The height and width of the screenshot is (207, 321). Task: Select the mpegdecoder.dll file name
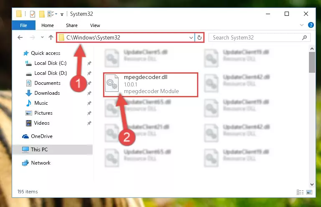tap(146, 77)
